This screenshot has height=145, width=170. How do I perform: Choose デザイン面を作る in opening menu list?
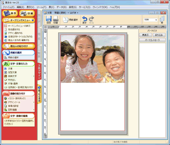14,33
